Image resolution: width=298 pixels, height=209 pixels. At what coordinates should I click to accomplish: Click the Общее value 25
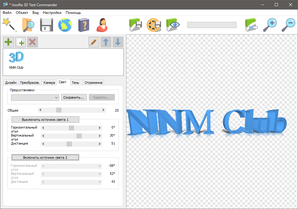(x=117, y=110)
